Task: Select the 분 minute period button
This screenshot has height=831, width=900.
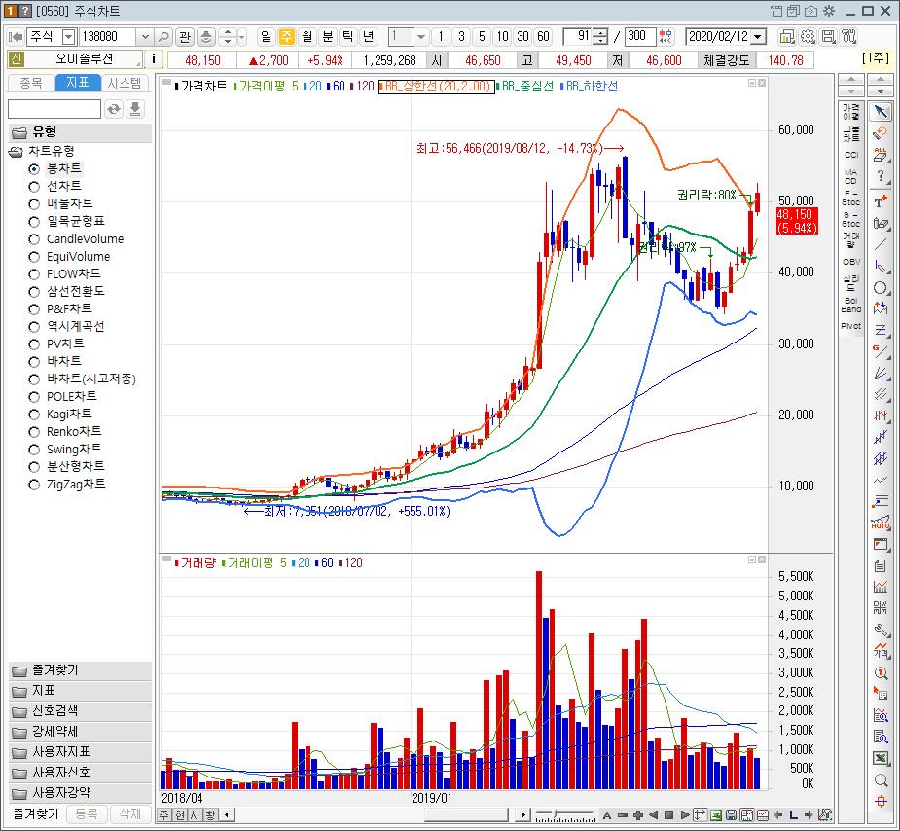Action: point(327,37)
